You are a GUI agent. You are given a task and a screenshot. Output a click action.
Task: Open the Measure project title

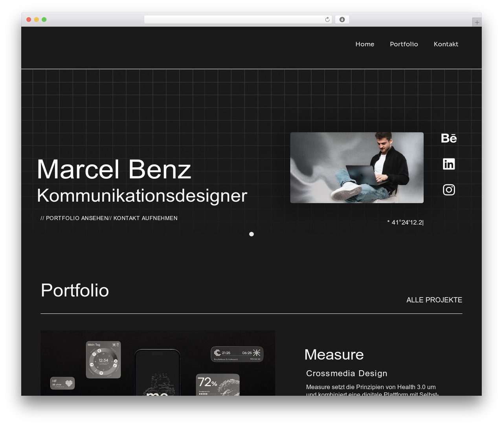click(334, 354)
